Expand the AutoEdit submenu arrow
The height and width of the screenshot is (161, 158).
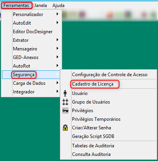click(57, 23)
